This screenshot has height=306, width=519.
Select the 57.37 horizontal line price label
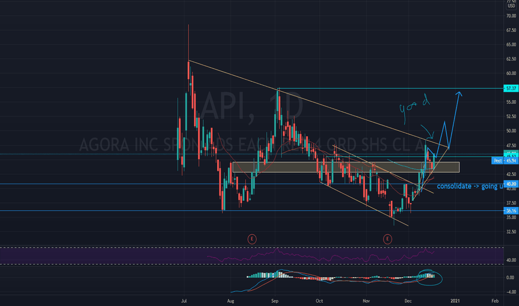coord(511,88)
